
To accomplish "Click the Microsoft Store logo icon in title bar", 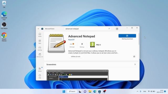I will [42, 29].
